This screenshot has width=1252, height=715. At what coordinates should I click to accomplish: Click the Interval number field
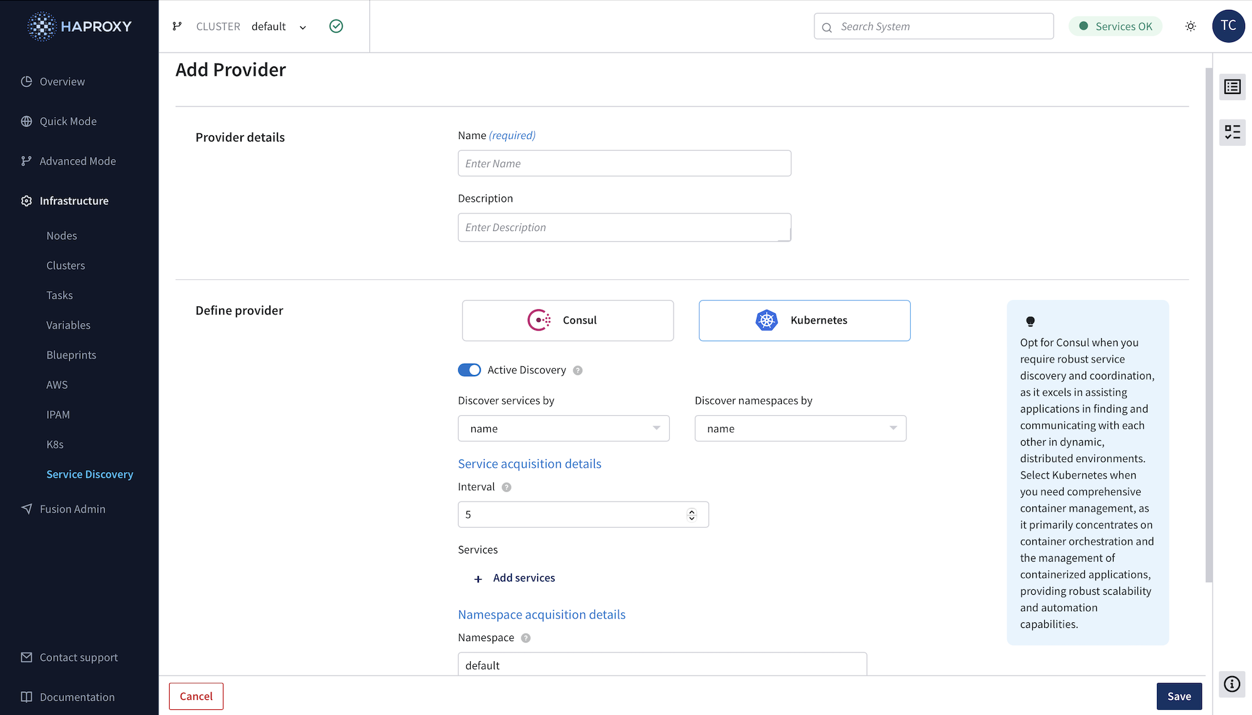point(583,515)
